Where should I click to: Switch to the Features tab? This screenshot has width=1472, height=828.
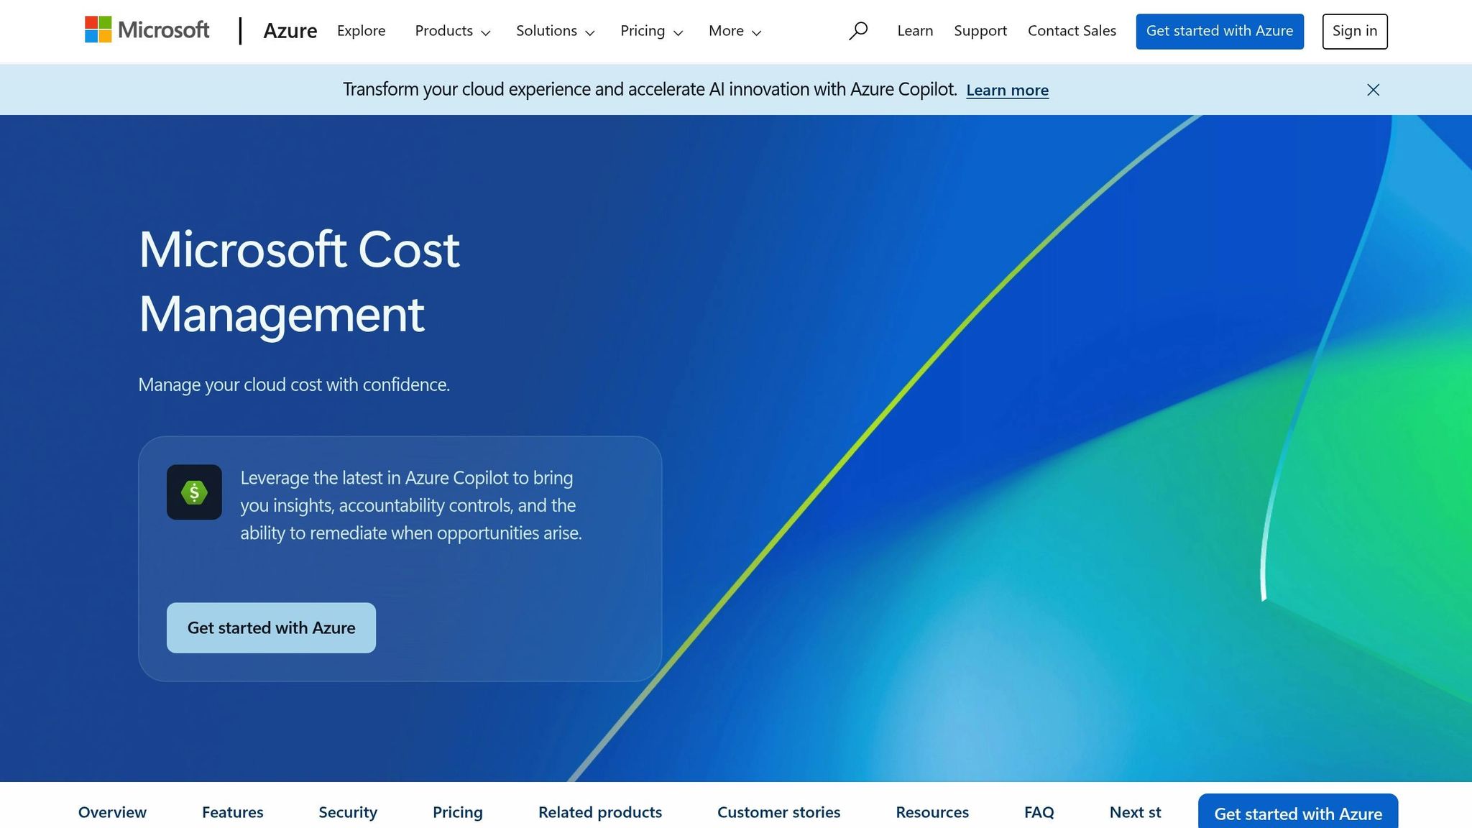[232, 812]
